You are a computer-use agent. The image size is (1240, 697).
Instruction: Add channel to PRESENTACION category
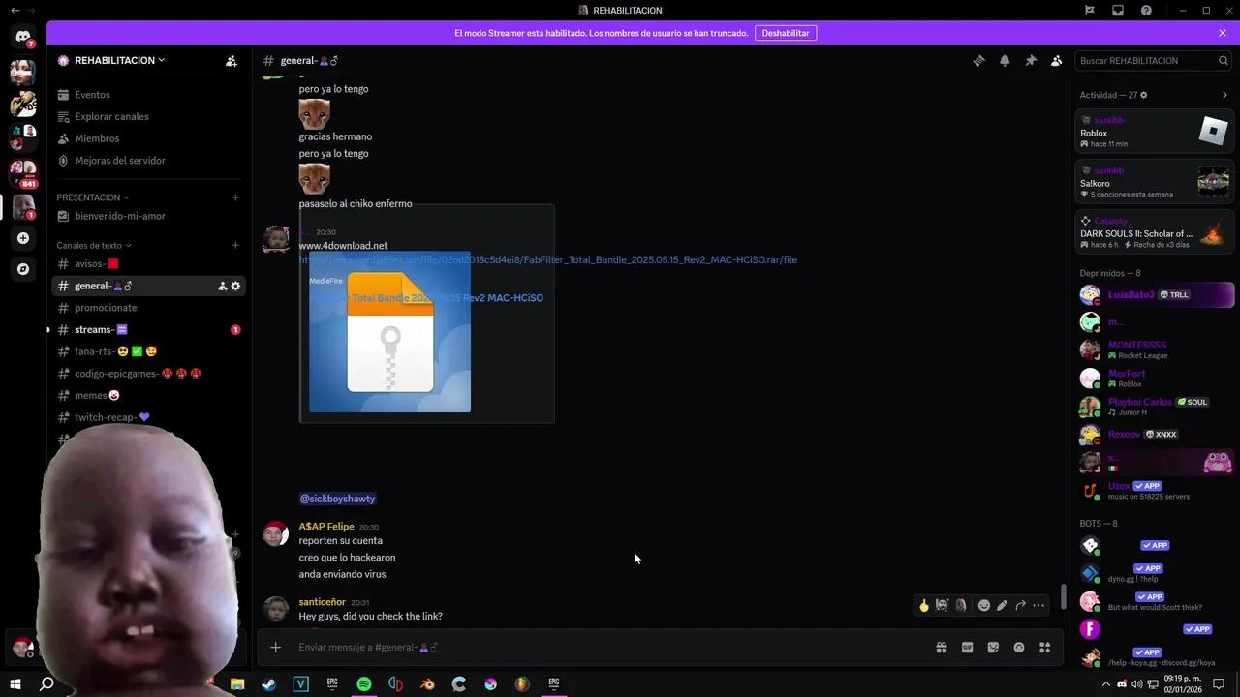click(x=235, y=197)
